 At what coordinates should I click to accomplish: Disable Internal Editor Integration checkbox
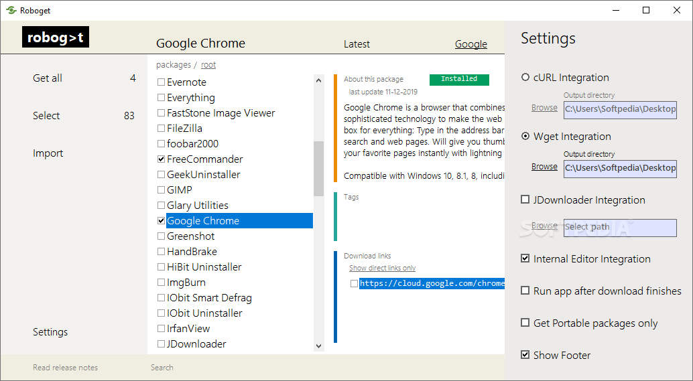pos(525,258)
